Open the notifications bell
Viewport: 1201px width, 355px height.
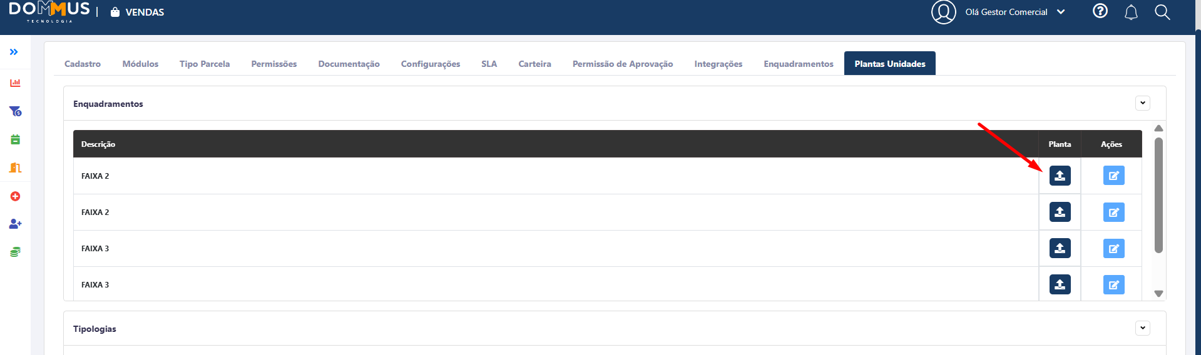click(x=1131, y=12)
